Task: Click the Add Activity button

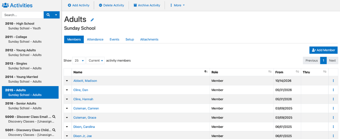Action: coord(78,5)
